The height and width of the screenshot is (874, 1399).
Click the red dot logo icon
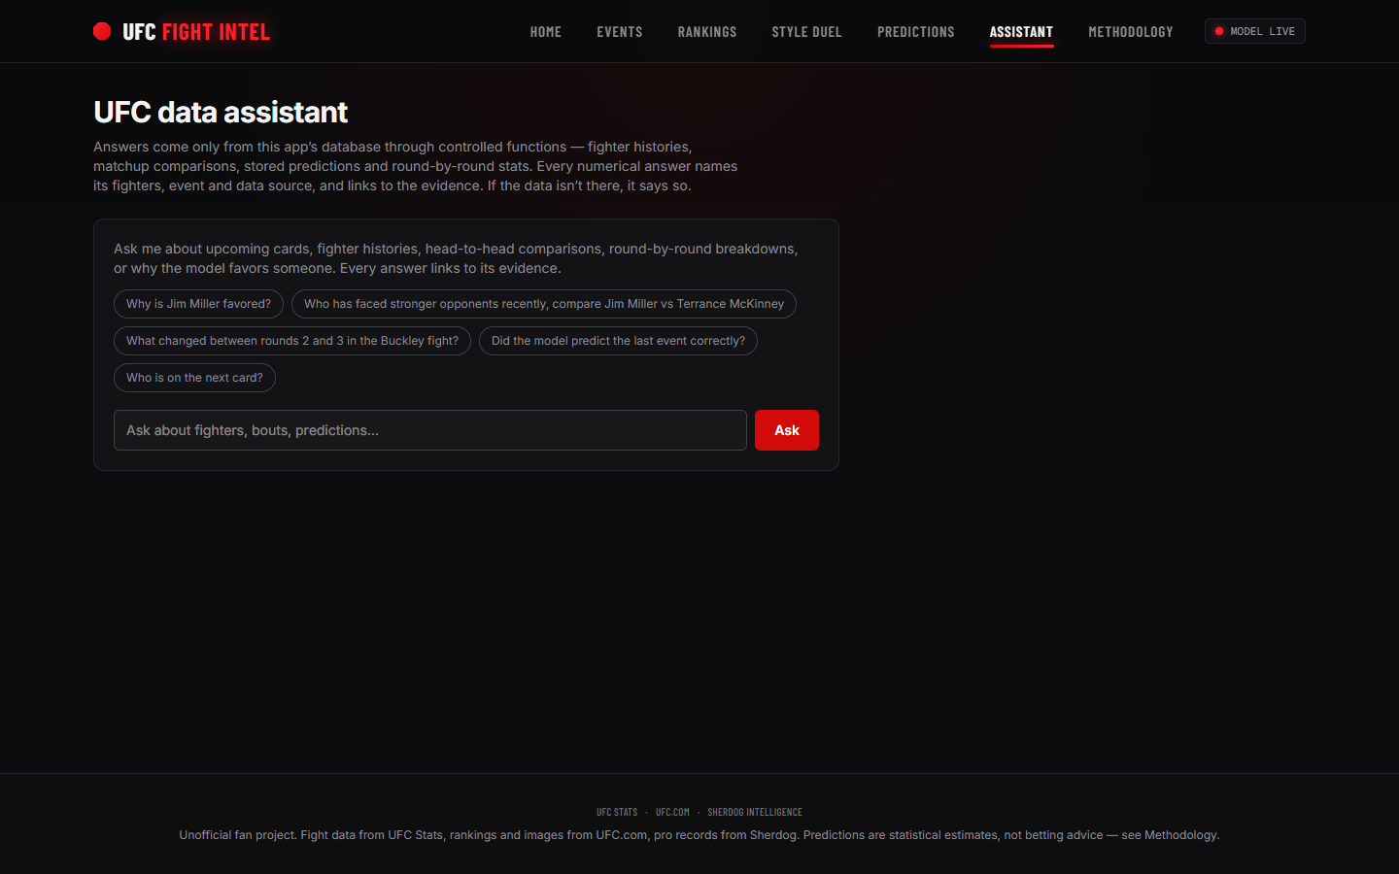[102, 31]
